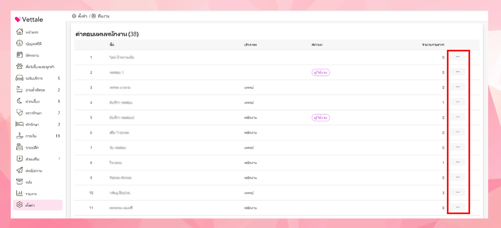Open more options for row 4
Image resolution: width=501 pixels, height=228 pixels.
pos(457,102)
